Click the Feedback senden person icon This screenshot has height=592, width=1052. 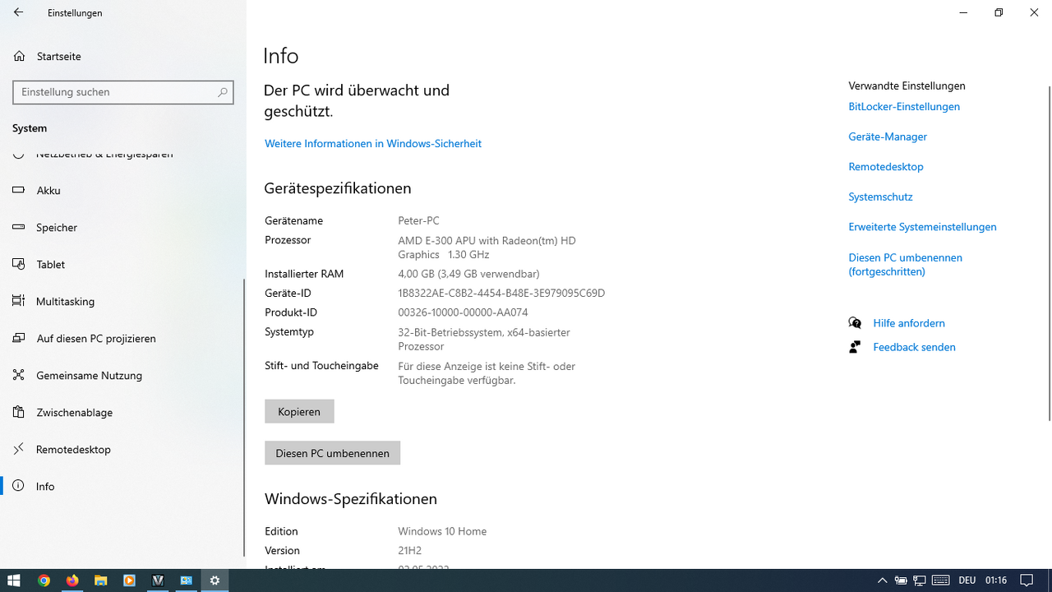pyautogui.click(x=855, y=347)
